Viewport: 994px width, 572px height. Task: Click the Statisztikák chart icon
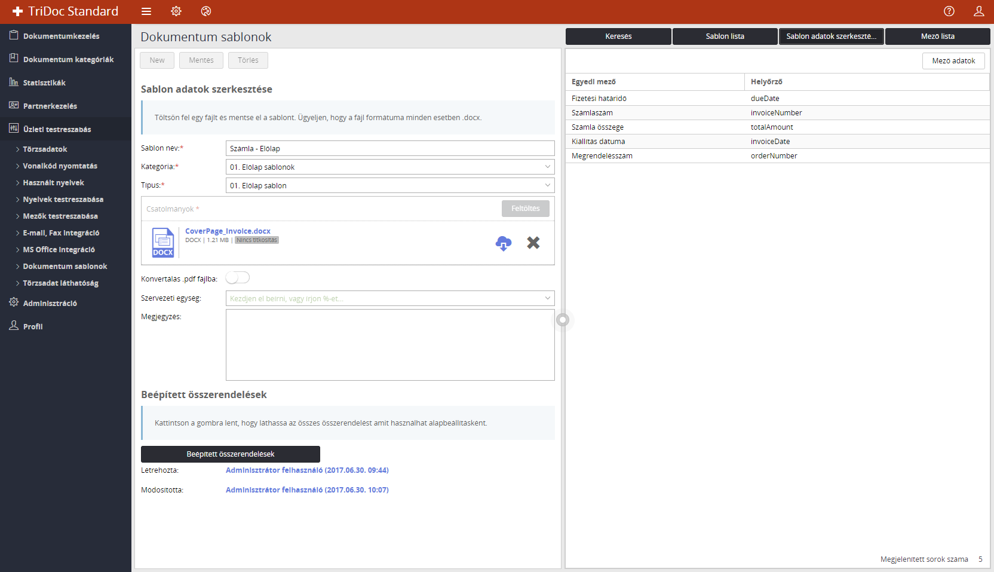click(14, 82)
